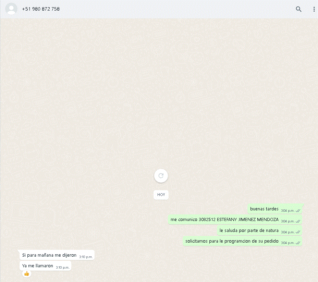
Task: Click read-receipt ticks on "le saluda" message
Action: (x=298, y=232)
